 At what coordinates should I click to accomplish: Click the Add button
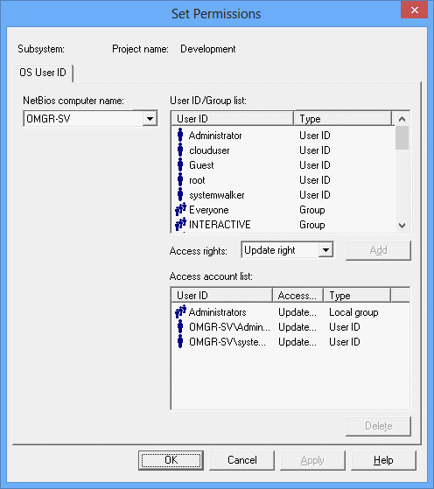(x=379, y=250)
